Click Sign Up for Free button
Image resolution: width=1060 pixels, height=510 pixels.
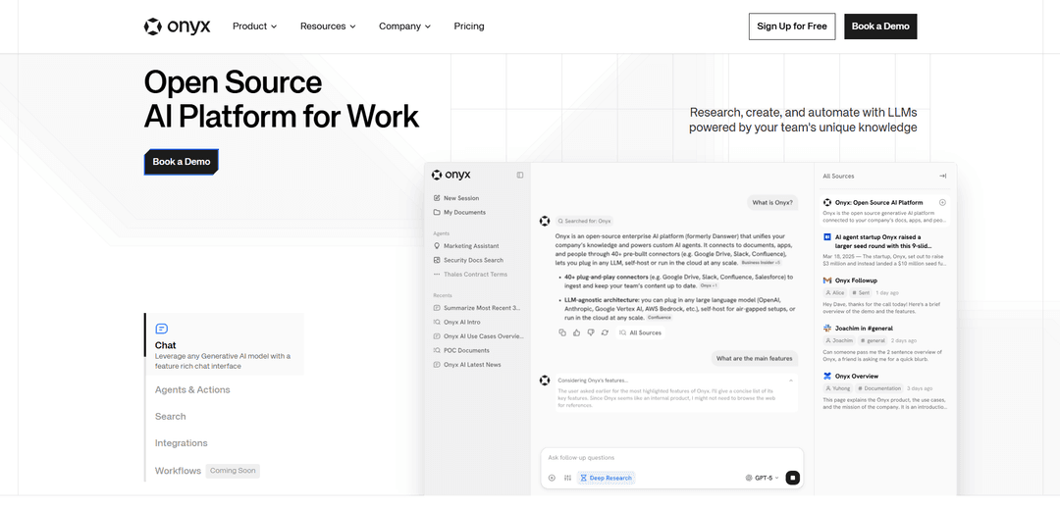[x=792, y=26]
